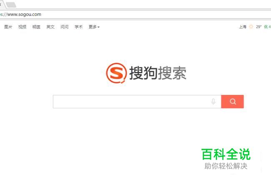Click the www.sogou.com address bar

(135, 14)
